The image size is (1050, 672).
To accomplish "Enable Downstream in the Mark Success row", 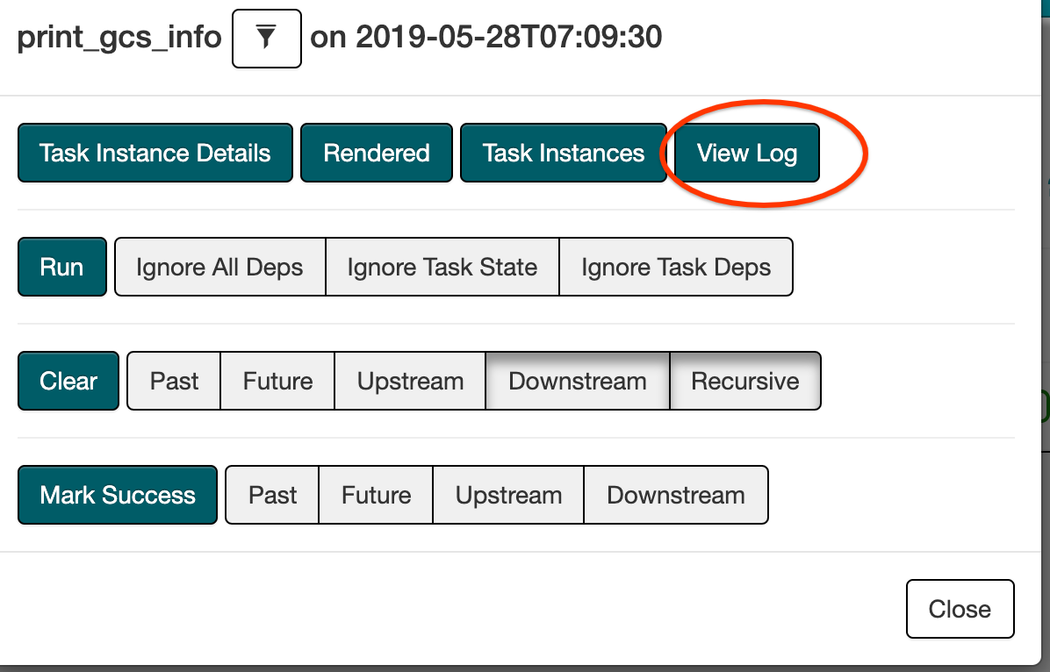I will (x=675, y=495).
